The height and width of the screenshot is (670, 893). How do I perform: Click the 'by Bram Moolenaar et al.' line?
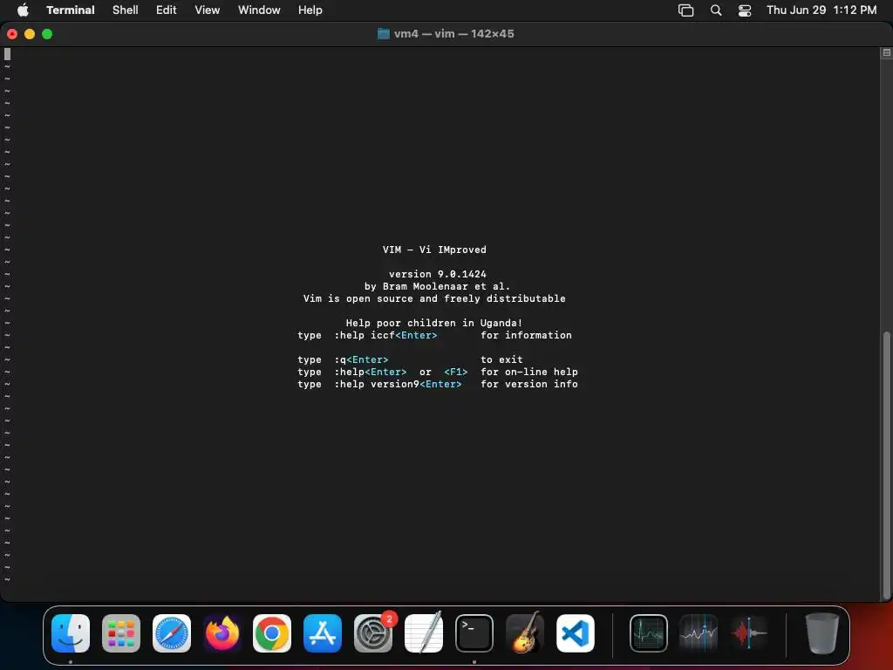(438, 286)
